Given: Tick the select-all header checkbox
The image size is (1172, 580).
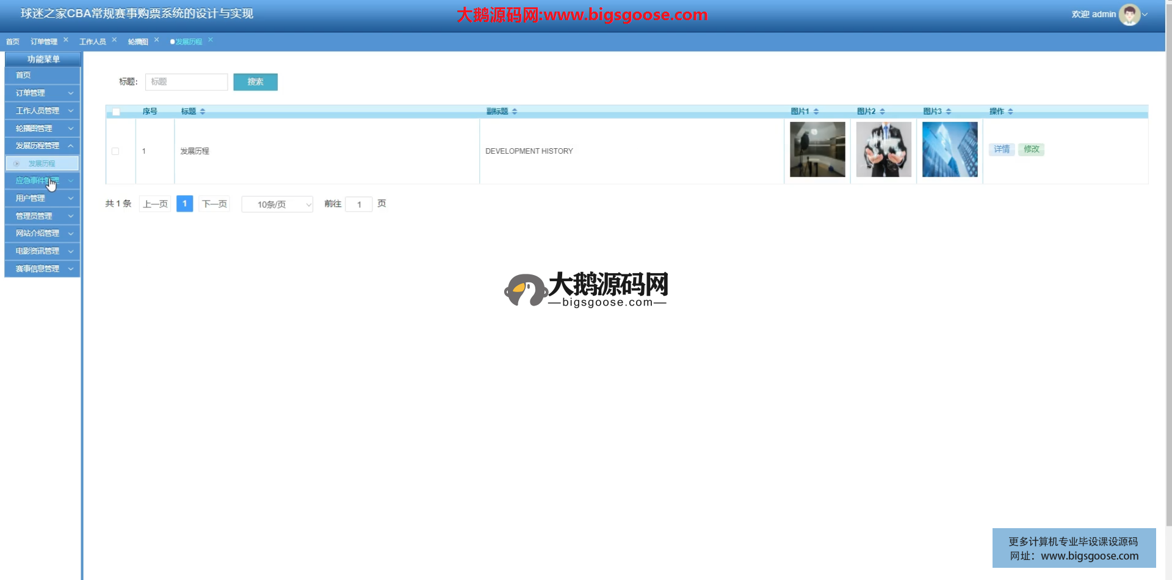Looking at the screenshot, I should click(x=116, y=112).
